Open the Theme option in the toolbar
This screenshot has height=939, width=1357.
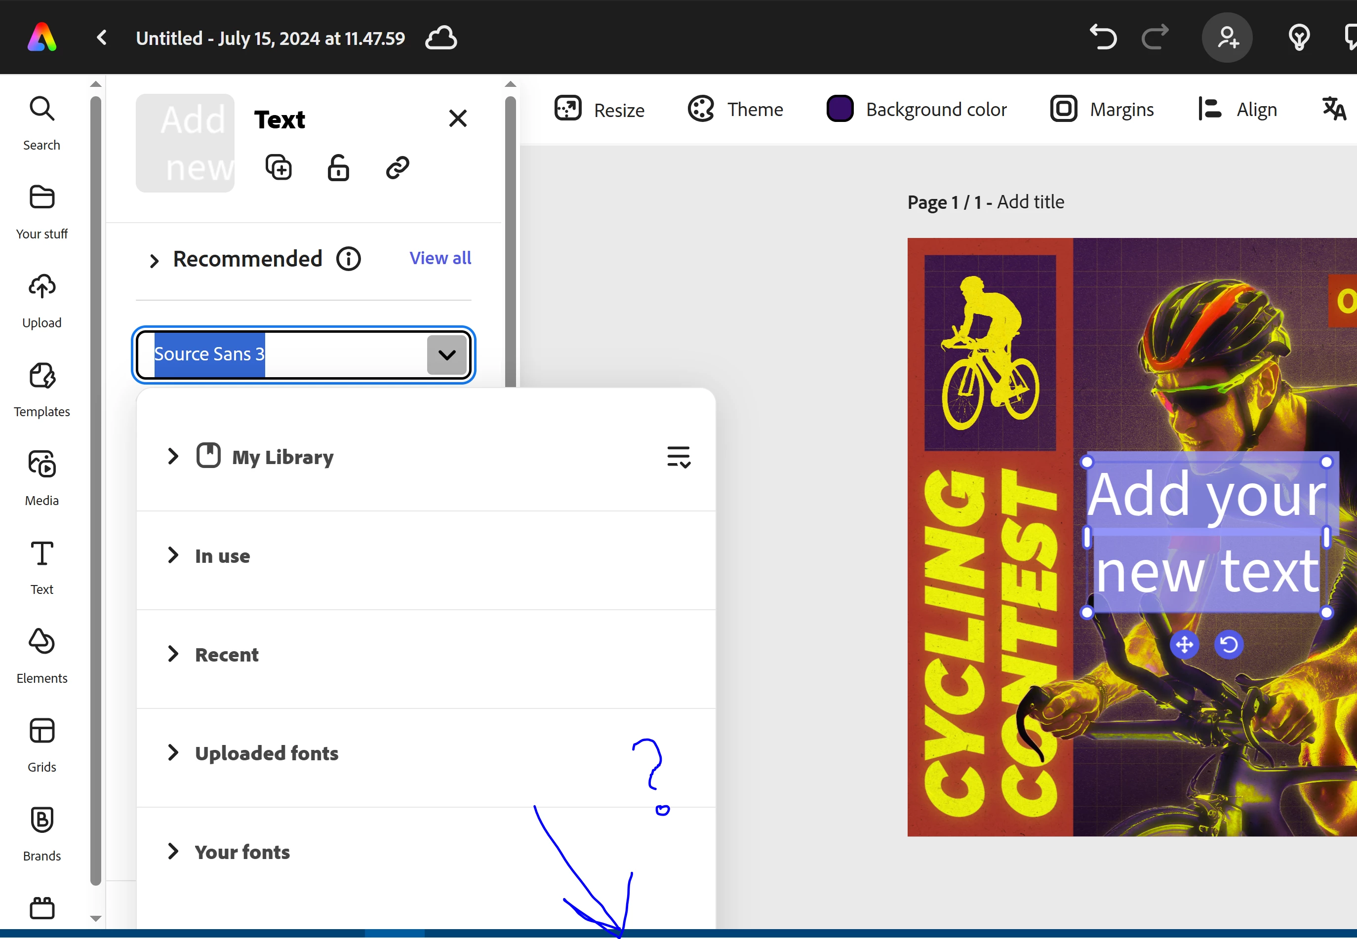(x=735, y=110)
